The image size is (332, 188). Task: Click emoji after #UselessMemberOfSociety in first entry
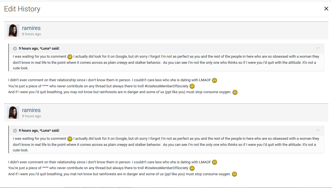(192, 86)
